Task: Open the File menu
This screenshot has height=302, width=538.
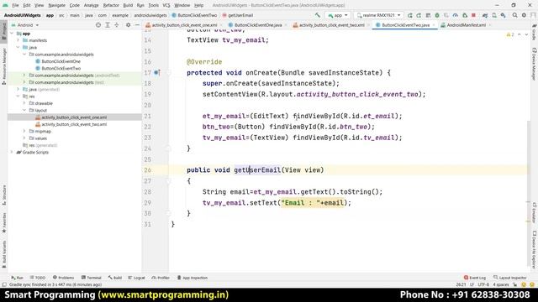Action: pos(15,5)
